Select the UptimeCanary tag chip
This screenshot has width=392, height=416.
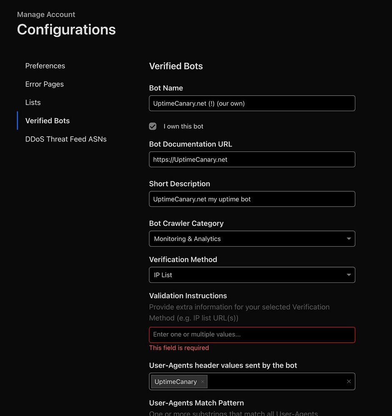(x=175, y=382)
